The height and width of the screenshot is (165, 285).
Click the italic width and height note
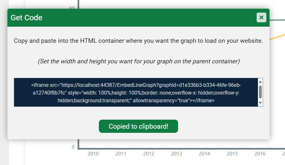coord(138,61)
